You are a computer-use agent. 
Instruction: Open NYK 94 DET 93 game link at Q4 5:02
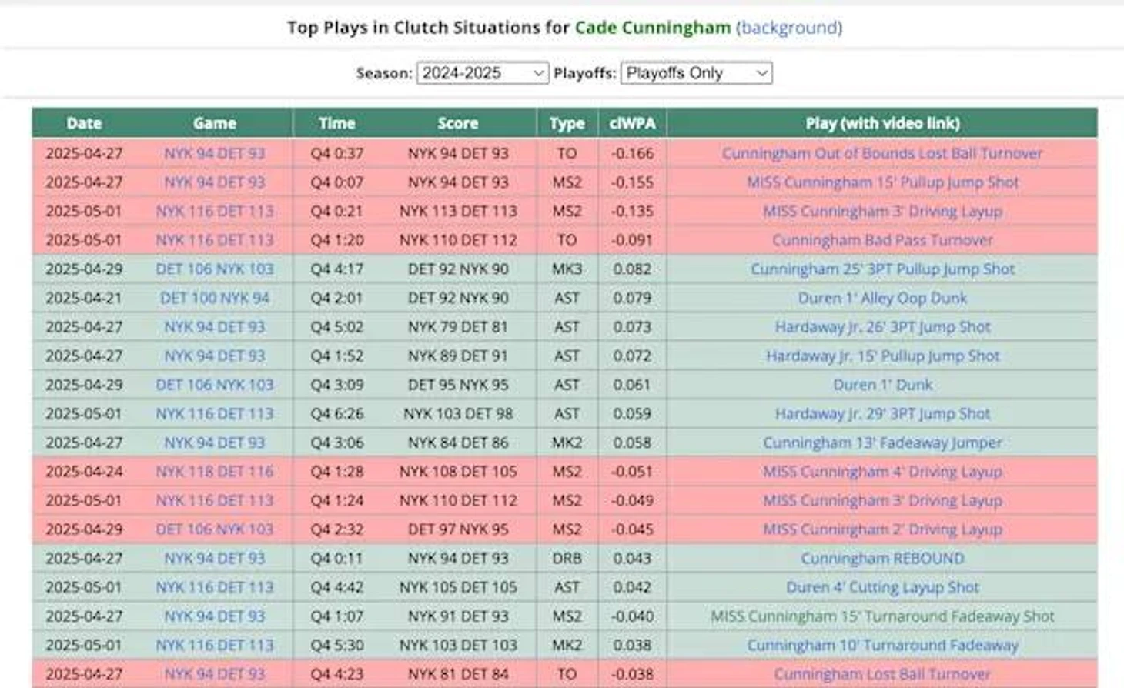coord(214,327)
